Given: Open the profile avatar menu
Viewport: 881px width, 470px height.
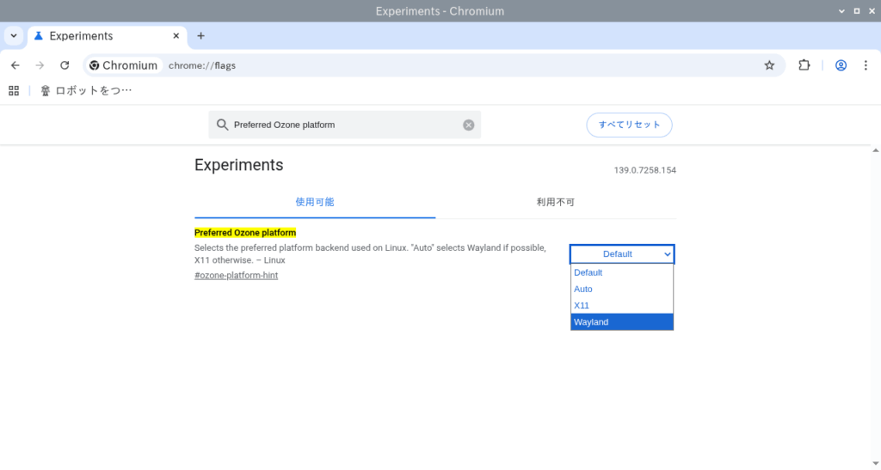Looking at the screenshot, I should 841,65.
